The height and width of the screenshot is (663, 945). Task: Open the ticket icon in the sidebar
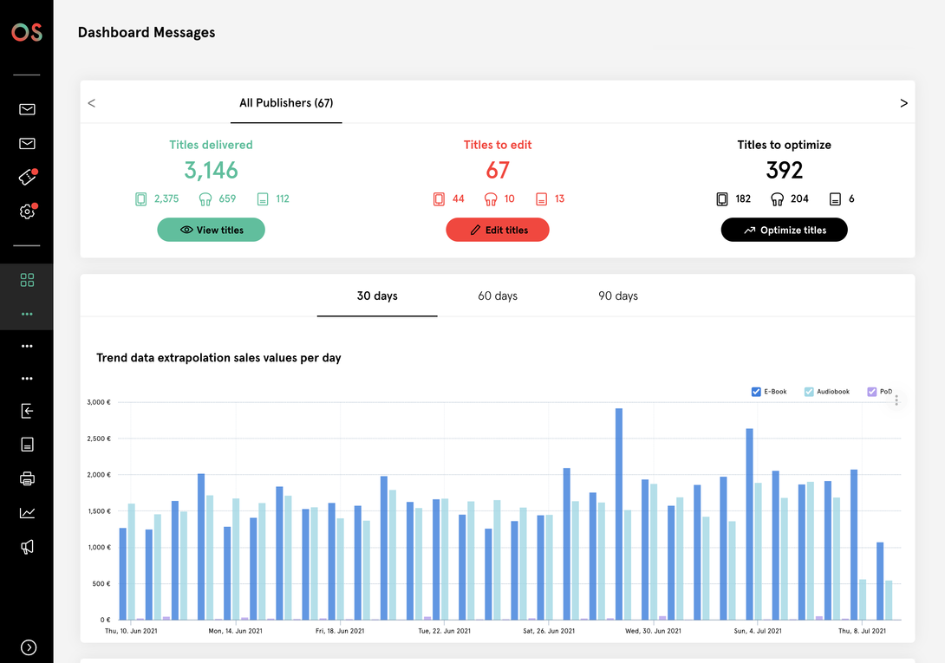27,178
